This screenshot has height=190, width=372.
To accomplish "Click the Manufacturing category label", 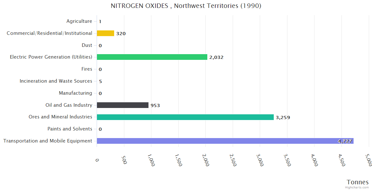I will 75,93.
